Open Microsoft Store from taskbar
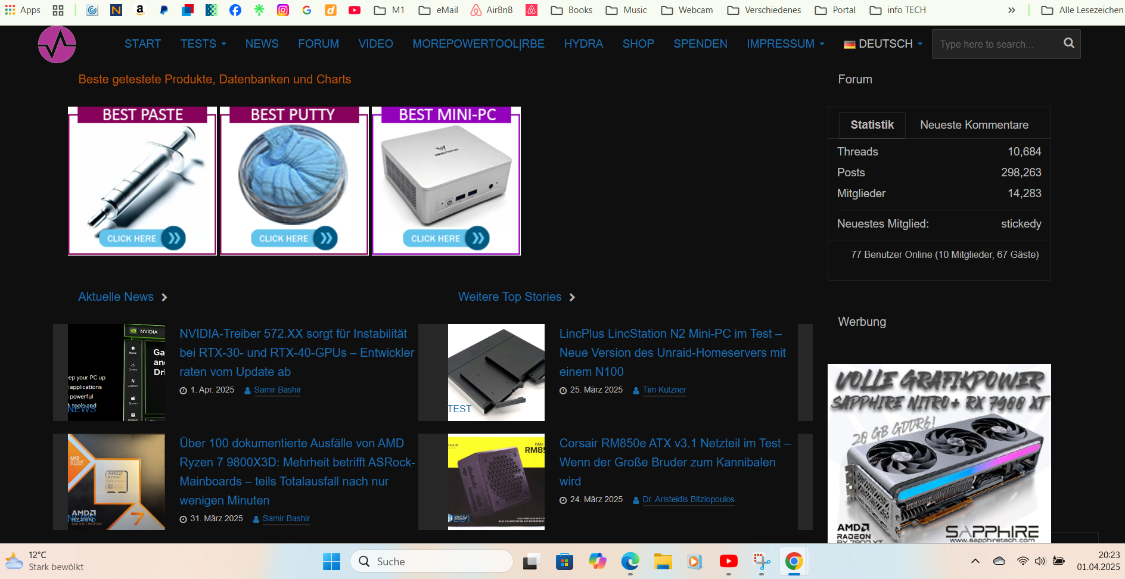The height and width of the screenshot is (579, 1125). [x=564, y=561]
